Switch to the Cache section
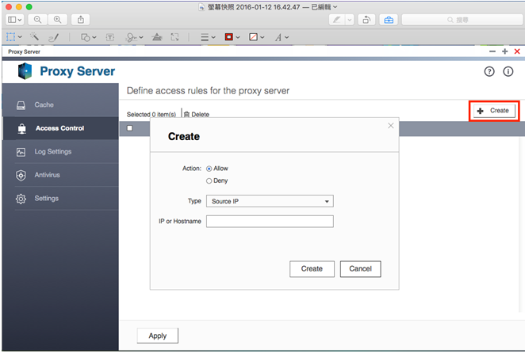 [44, 104]
